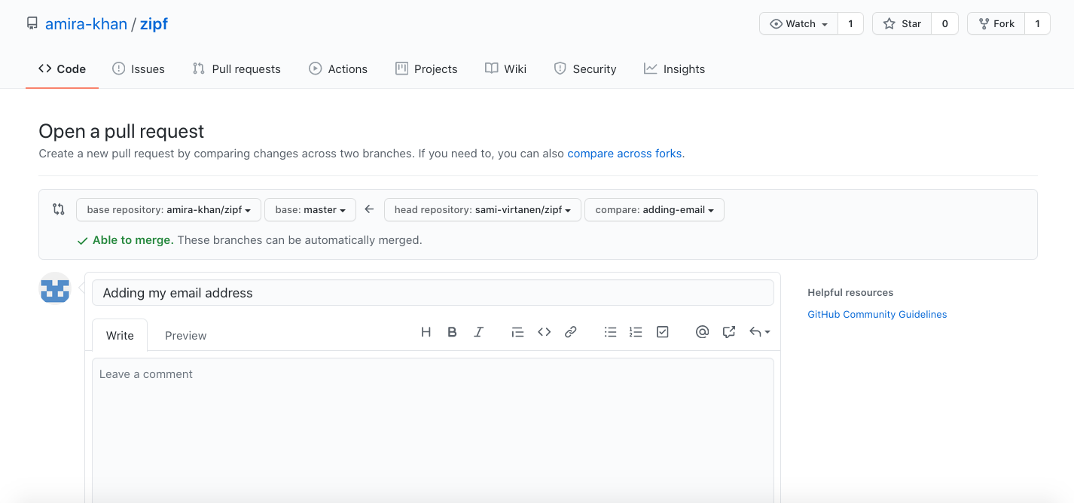Insert numbered list icon
The width and height of the screenshot is (1074, 503).
[x=636, y=332]
